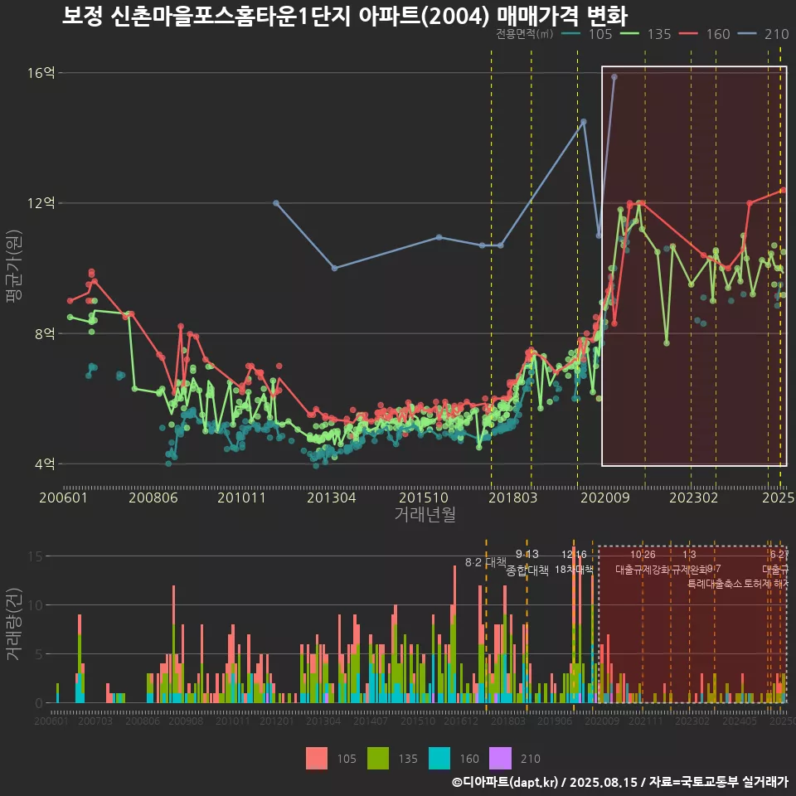
Task: Click the '대출규제강화' annotation label
Action: (x=643, y=570)
